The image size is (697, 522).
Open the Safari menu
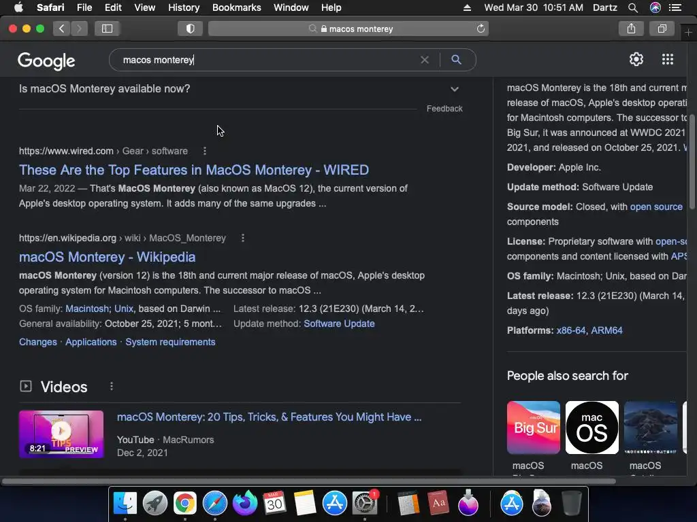pos(50,7)
